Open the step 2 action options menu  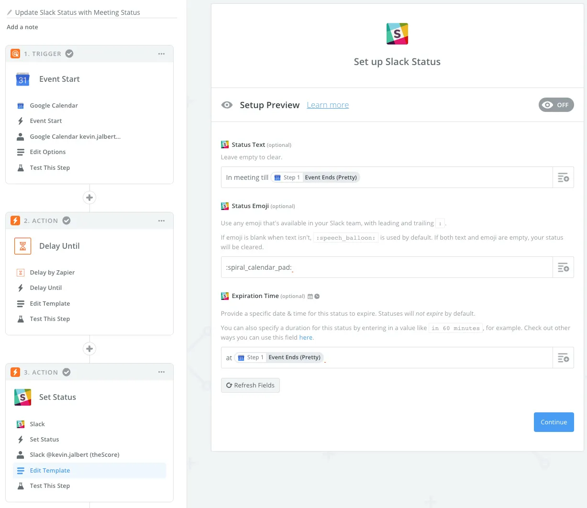(x=162, y=221)
